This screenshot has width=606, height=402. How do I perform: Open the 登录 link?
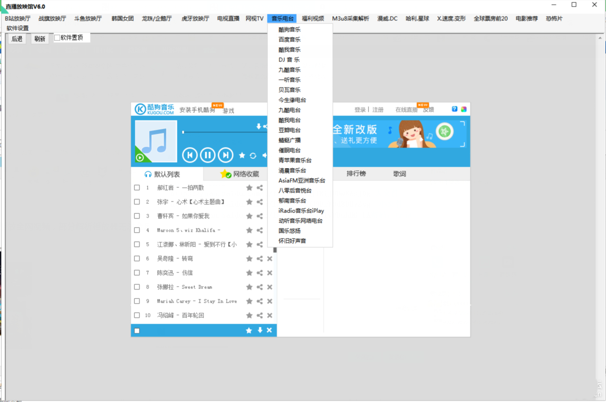[x=360, y=109]
